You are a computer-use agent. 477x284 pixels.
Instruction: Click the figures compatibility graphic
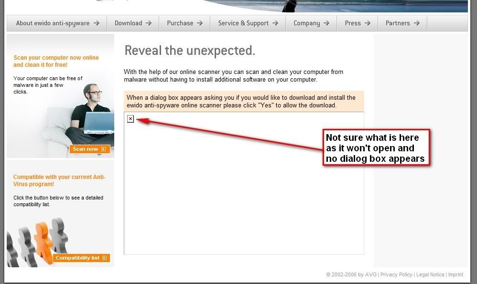coord(36,242)
